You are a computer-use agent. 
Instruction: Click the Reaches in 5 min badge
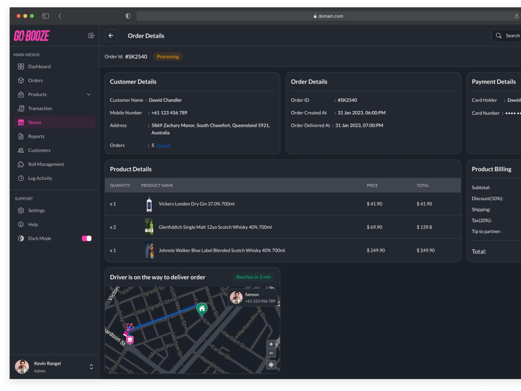254,277
